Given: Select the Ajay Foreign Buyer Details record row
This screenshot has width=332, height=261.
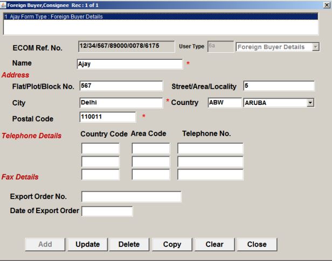Looking at the screenshot, I should point(161,17).
